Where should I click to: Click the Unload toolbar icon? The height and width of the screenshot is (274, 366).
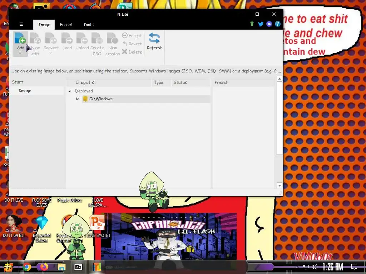pyautogui.click(x=82, y=38)
